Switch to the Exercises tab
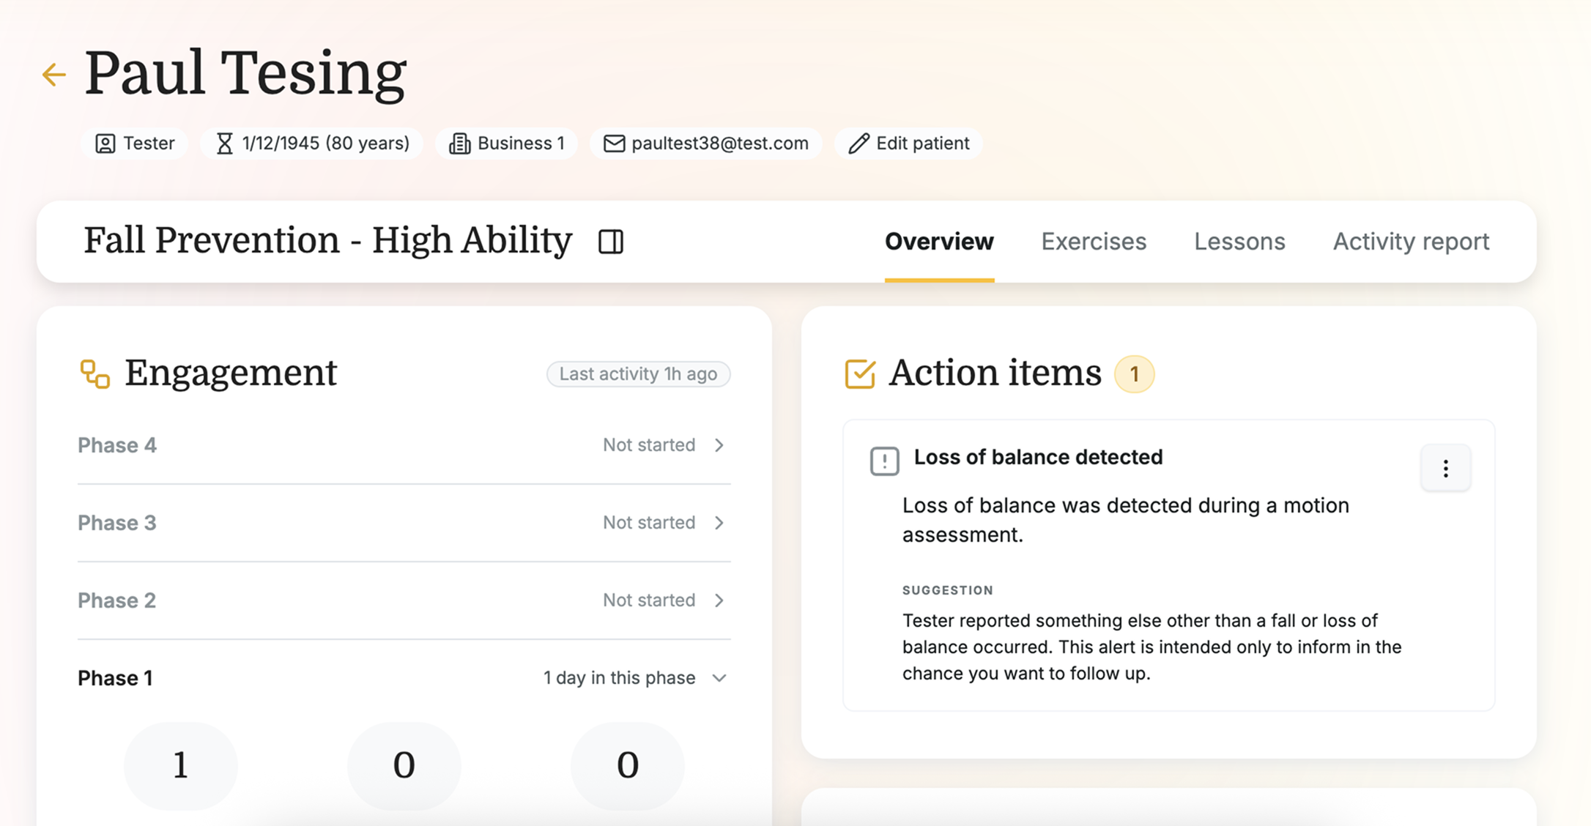The height and width of the screenshot is (826, 1591). pyautogui.click(x=1094, y=242)
